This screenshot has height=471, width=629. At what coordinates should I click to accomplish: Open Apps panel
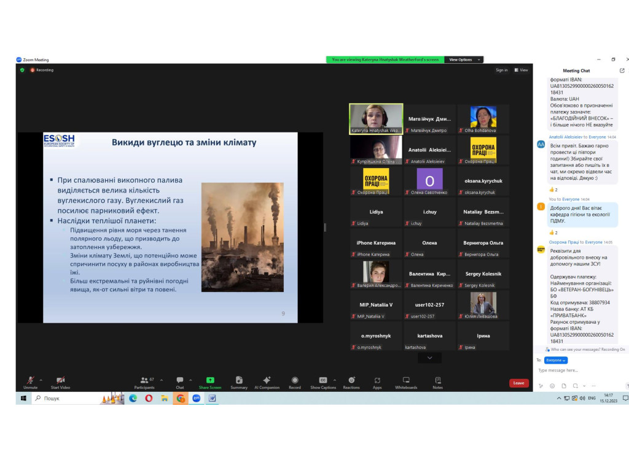click(x=377, y=383)
